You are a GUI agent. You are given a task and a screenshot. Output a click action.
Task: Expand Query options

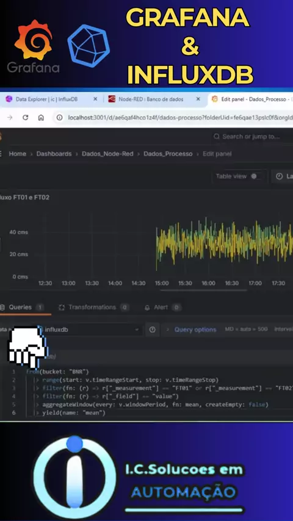tap(195, 329)
